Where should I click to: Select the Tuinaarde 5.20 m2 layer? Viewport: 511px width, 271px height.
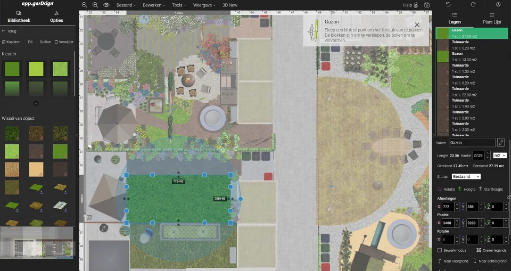pyautogui.click(x=472, y=45)
